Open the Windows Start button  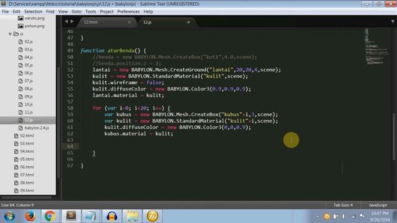9,216
